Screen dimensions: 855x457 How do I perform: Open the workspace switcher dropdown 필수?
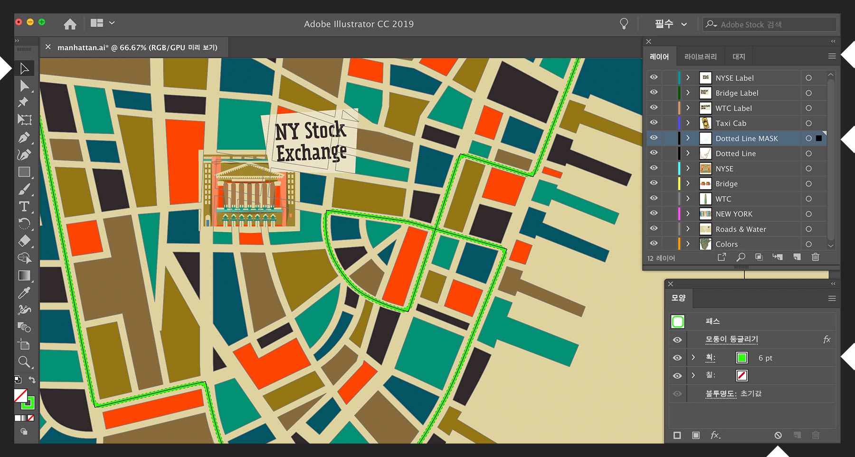[x=671, y=24]
